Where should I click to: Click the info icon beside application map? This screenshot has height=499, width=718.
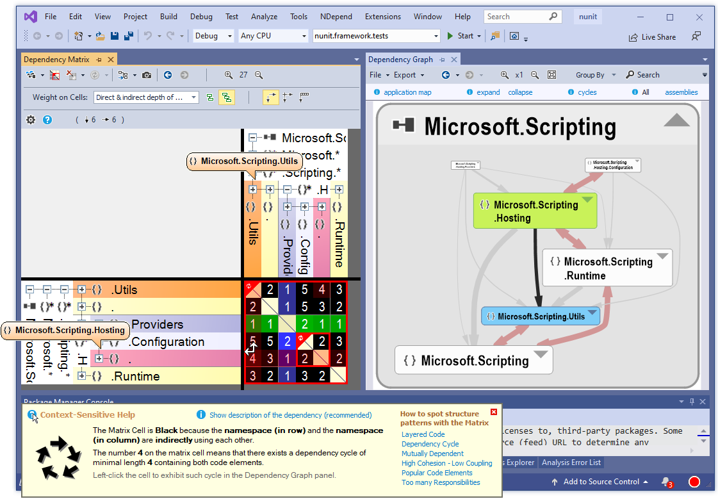[377, 92]
